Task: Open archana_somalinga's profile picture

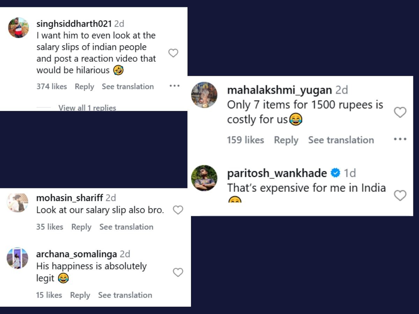Action: (17, 258)
